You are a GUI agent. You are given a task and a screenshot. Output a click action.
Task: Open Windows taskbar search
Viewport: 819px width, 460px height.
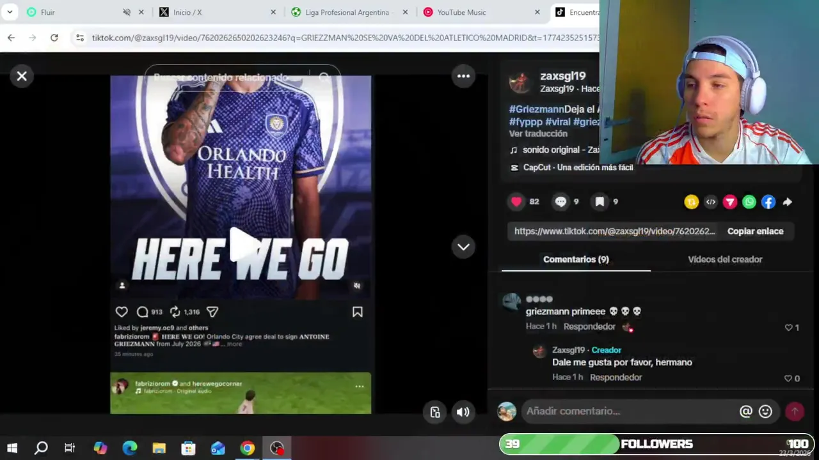click(x=41, y=448)
